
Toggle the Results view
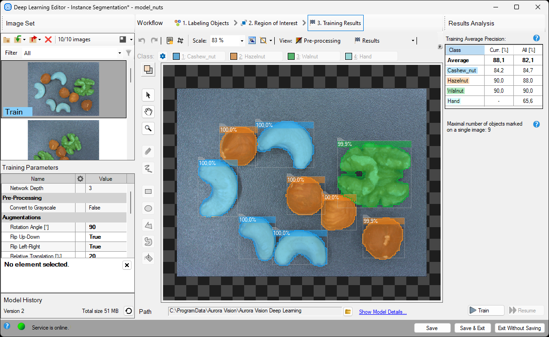[367, 41]
